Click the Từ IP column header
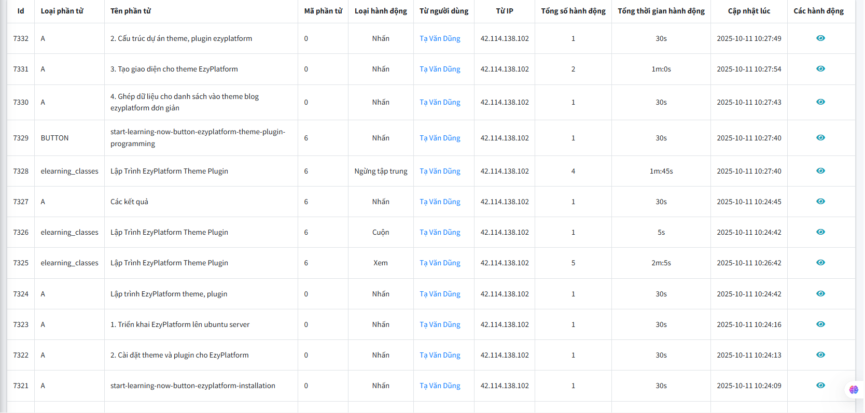The width and height of the screenshot is (865, 413). tap(505, 11)
